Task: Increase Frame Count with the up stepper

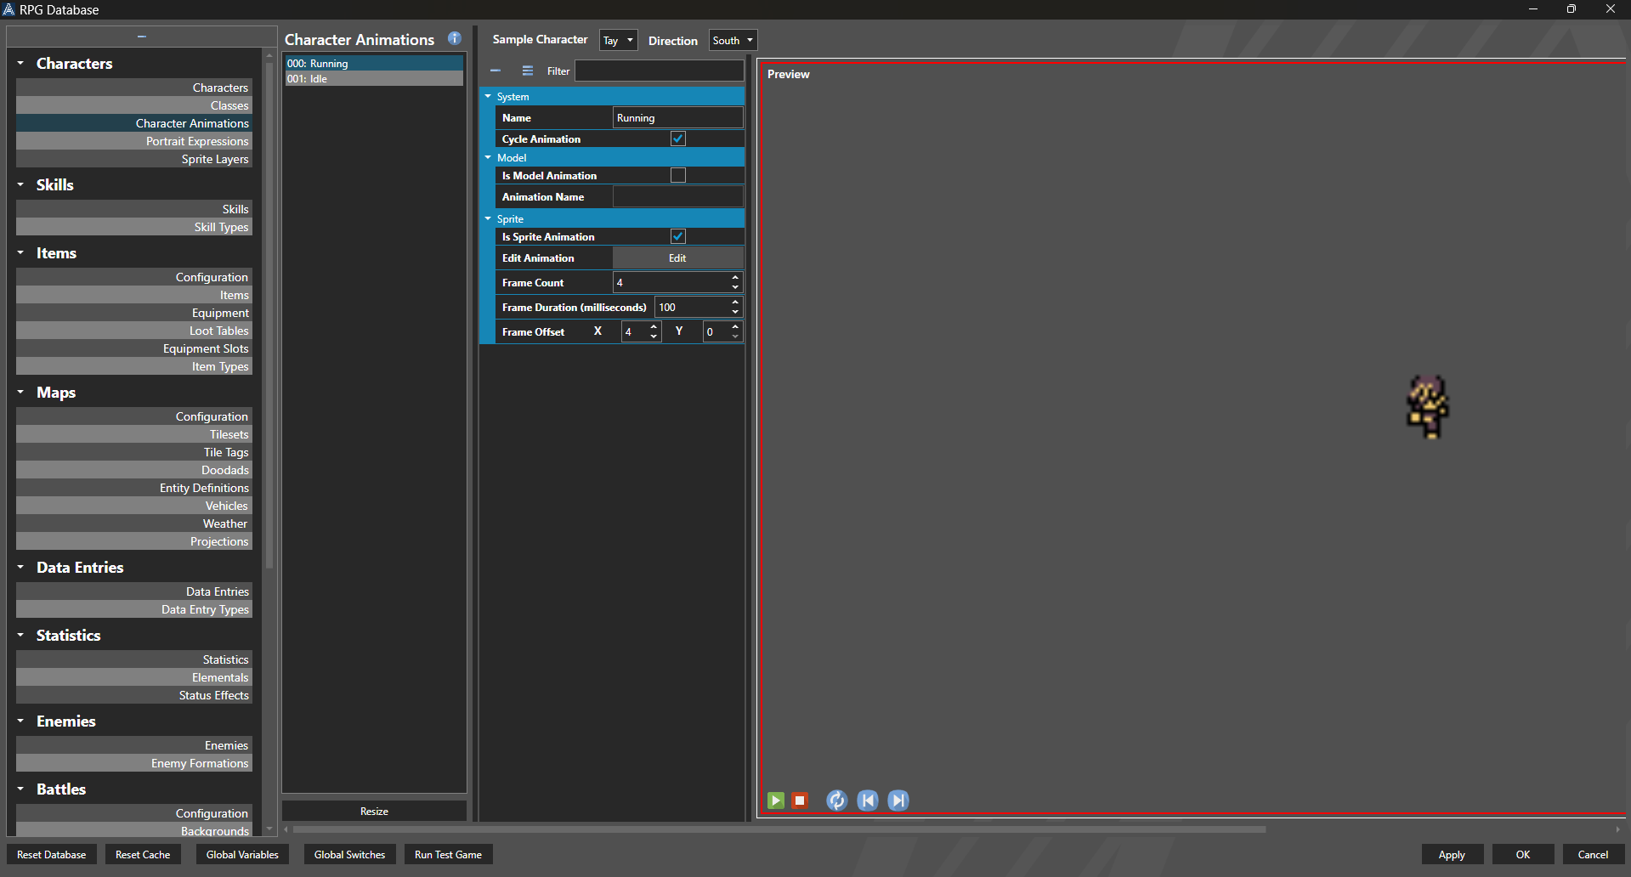Action: (x=734, y=278)
